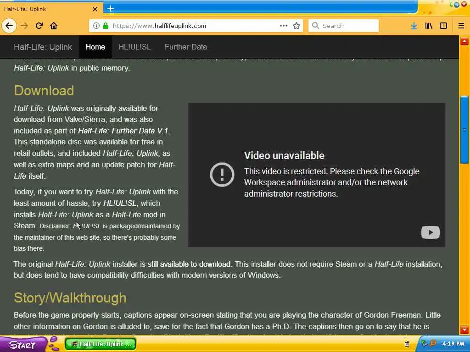Click the scrollbar down arrow
The height and width of the screenshot is (352, 470).
tap(464, 330)
